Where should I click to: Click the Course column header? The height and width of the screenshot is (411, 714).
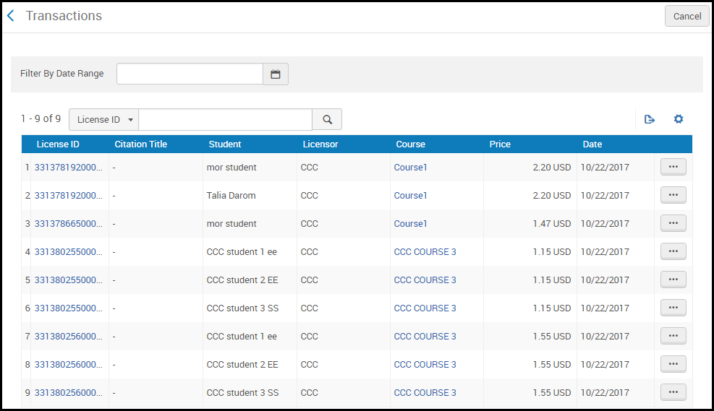tap(410, 144)
